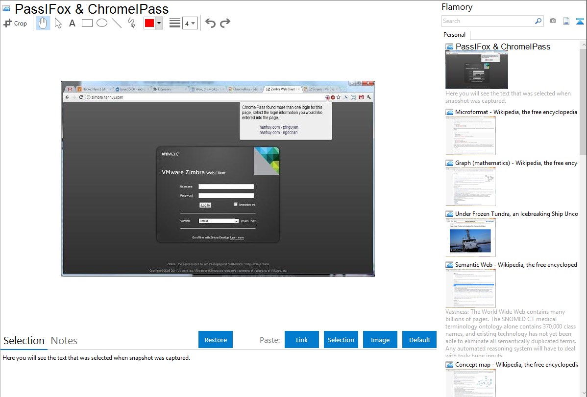Click the red color swatch

click(x=149, y=23)
